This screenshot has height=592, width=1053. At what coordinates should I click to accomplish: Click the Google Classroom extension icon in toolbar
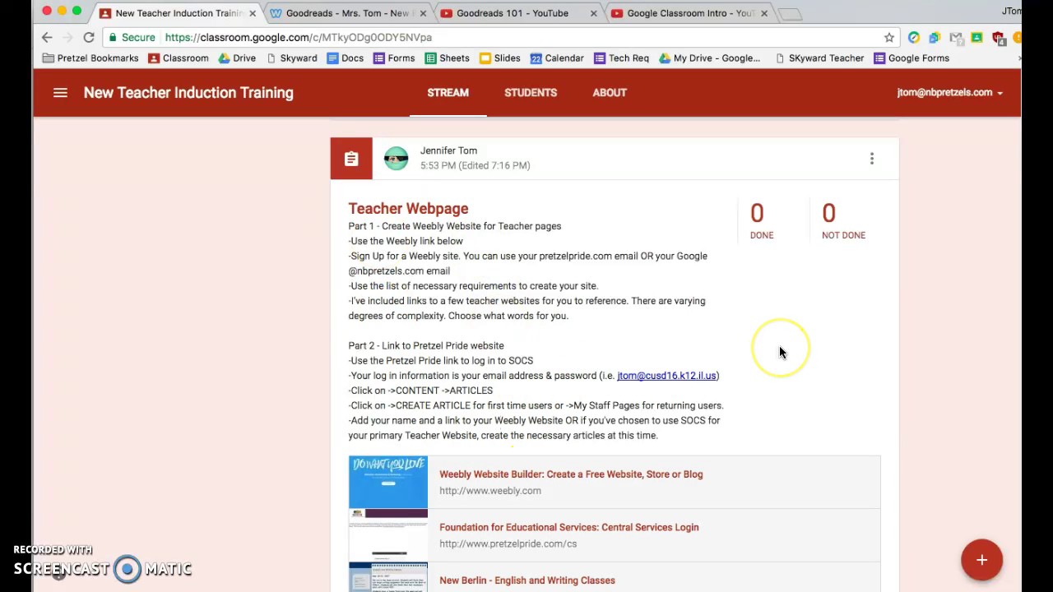click(976, 37)
